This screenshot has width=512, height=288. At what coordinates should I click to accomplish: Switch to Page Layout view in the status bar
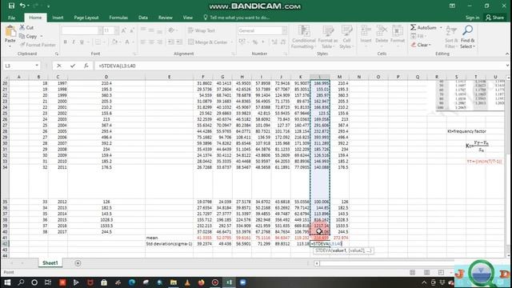(x=426, y=272)
